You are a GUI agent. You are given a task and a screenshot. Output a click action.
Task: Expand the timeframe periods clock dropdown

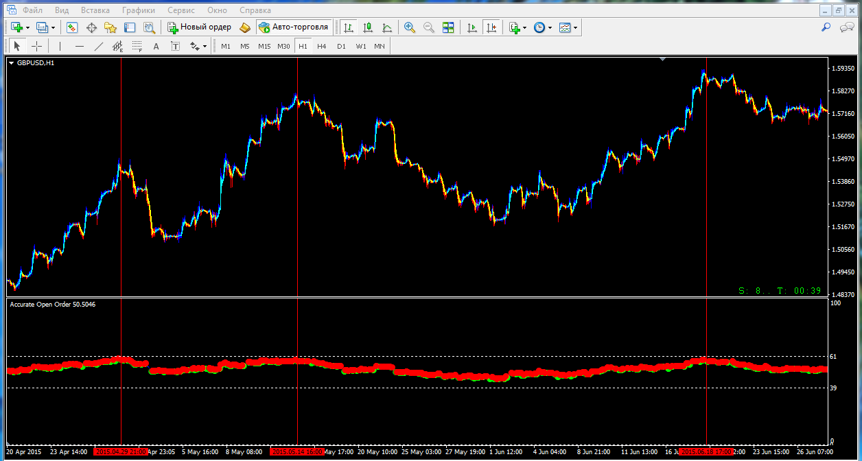coord(550,27)
